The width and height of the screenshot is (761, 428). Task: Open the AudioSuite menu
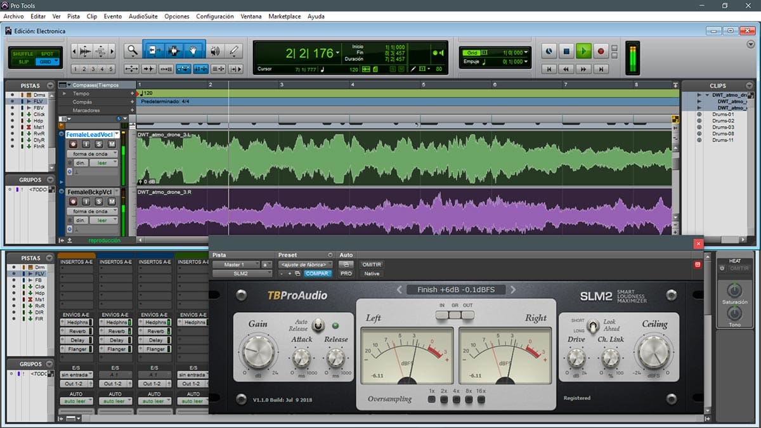(x=143, y=16)
